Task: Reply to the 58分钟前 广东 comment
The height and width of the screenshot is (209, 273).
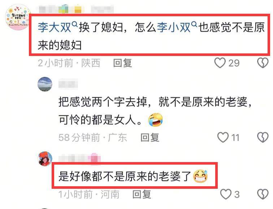Action: point(150,138)
